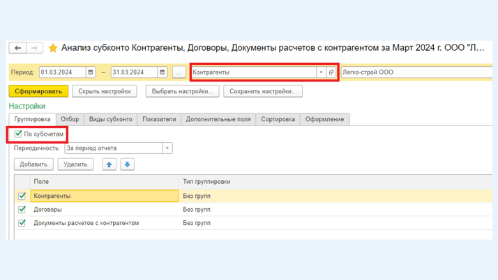
Task: Switch to the Группировка tab
Action: (x=32, y=119)
